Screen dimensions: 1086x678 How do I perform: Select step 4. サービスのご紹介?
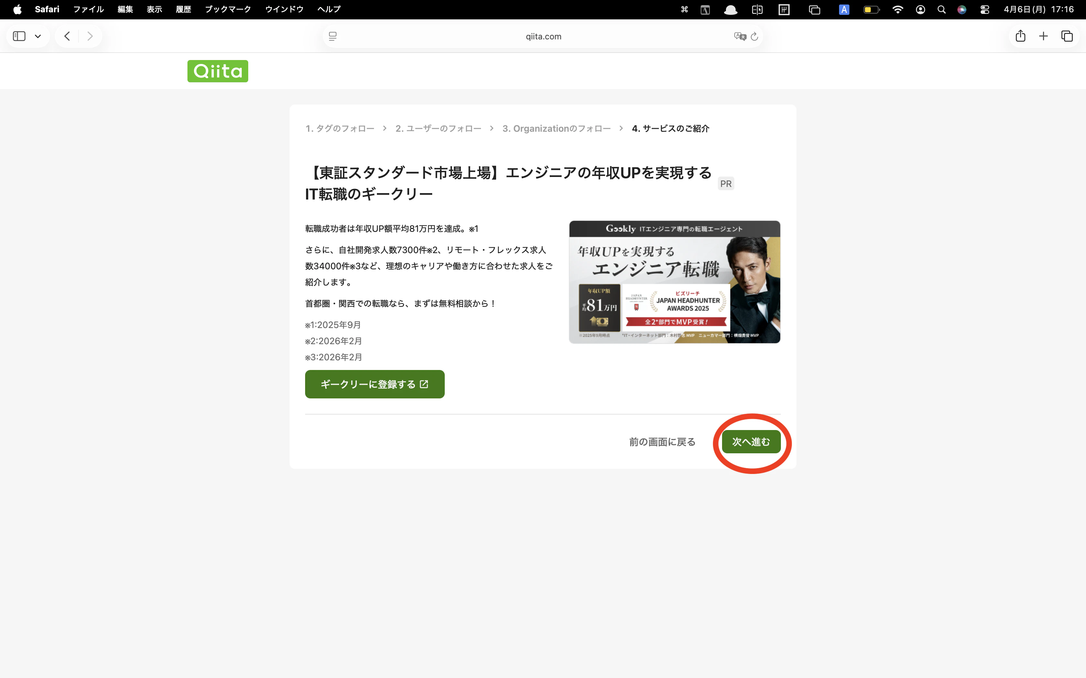pos(670,129)
